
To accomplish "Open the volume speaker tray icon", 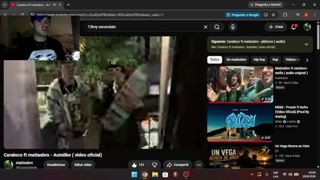I will click(290, 174).
